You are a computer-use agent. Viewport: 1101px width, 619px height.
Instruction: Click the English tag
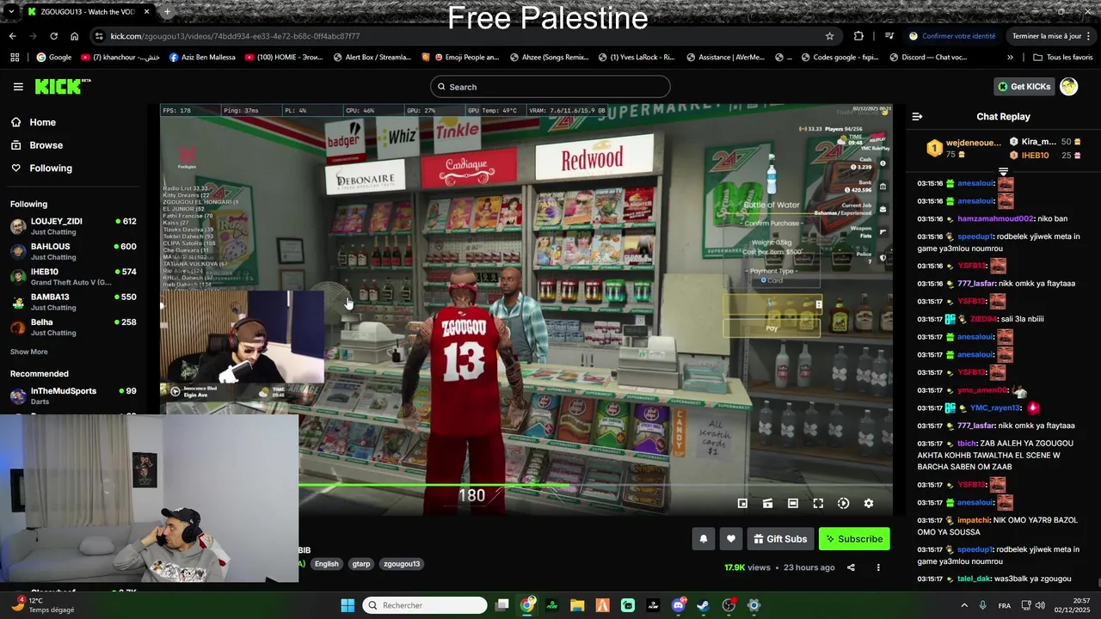click(327, 564)
